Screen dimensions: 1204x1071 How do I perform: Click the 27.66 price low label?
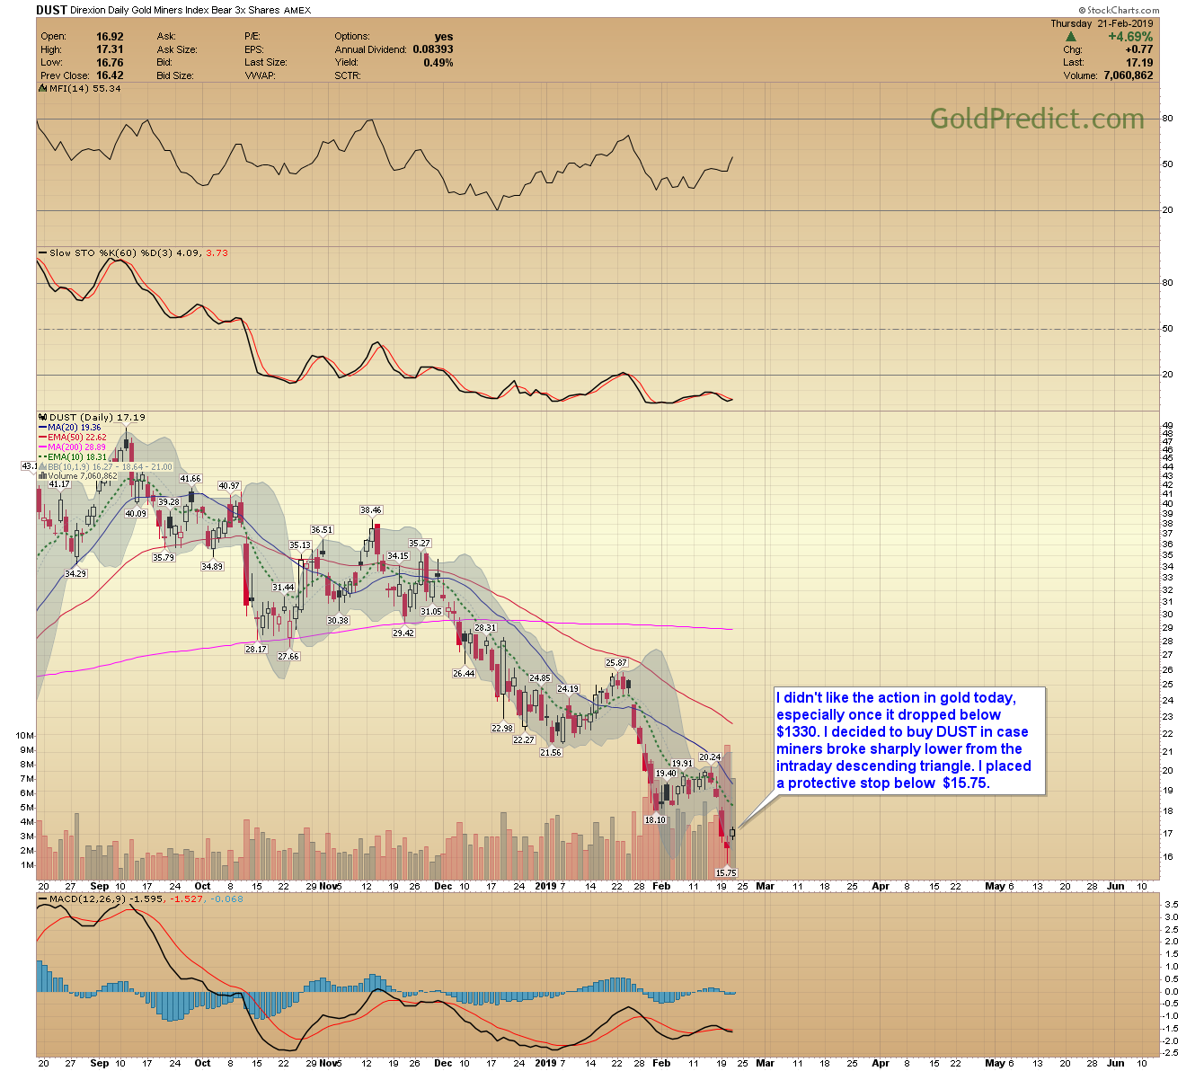[288, 657]
